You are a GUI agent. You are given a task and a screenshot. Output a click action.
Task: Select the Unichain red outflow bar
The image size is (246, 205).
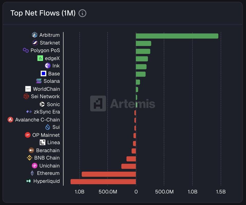[128, 167]
